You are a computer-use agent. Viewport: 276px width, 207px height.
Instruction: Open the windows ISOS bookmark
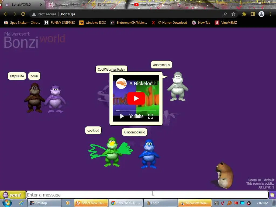(x=93, y=23)
